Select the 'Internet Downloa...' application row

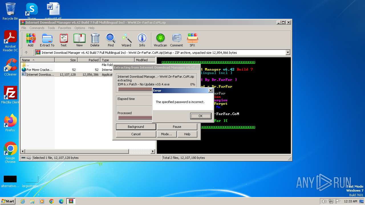[x=67, y=75]
